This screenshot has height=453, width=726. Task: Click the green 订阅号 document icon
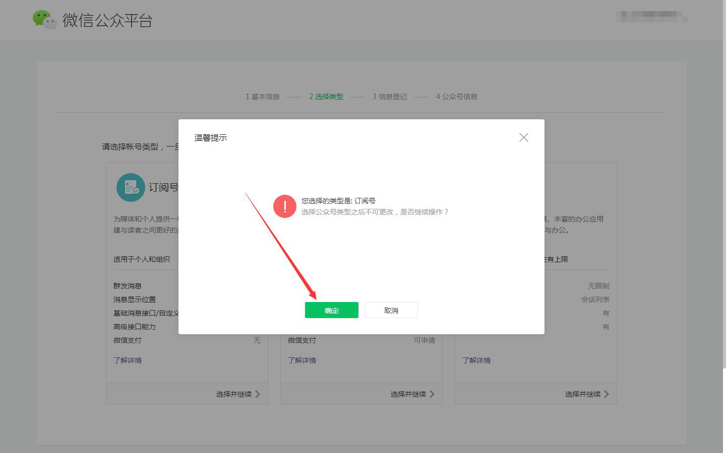tap(130, 187)
